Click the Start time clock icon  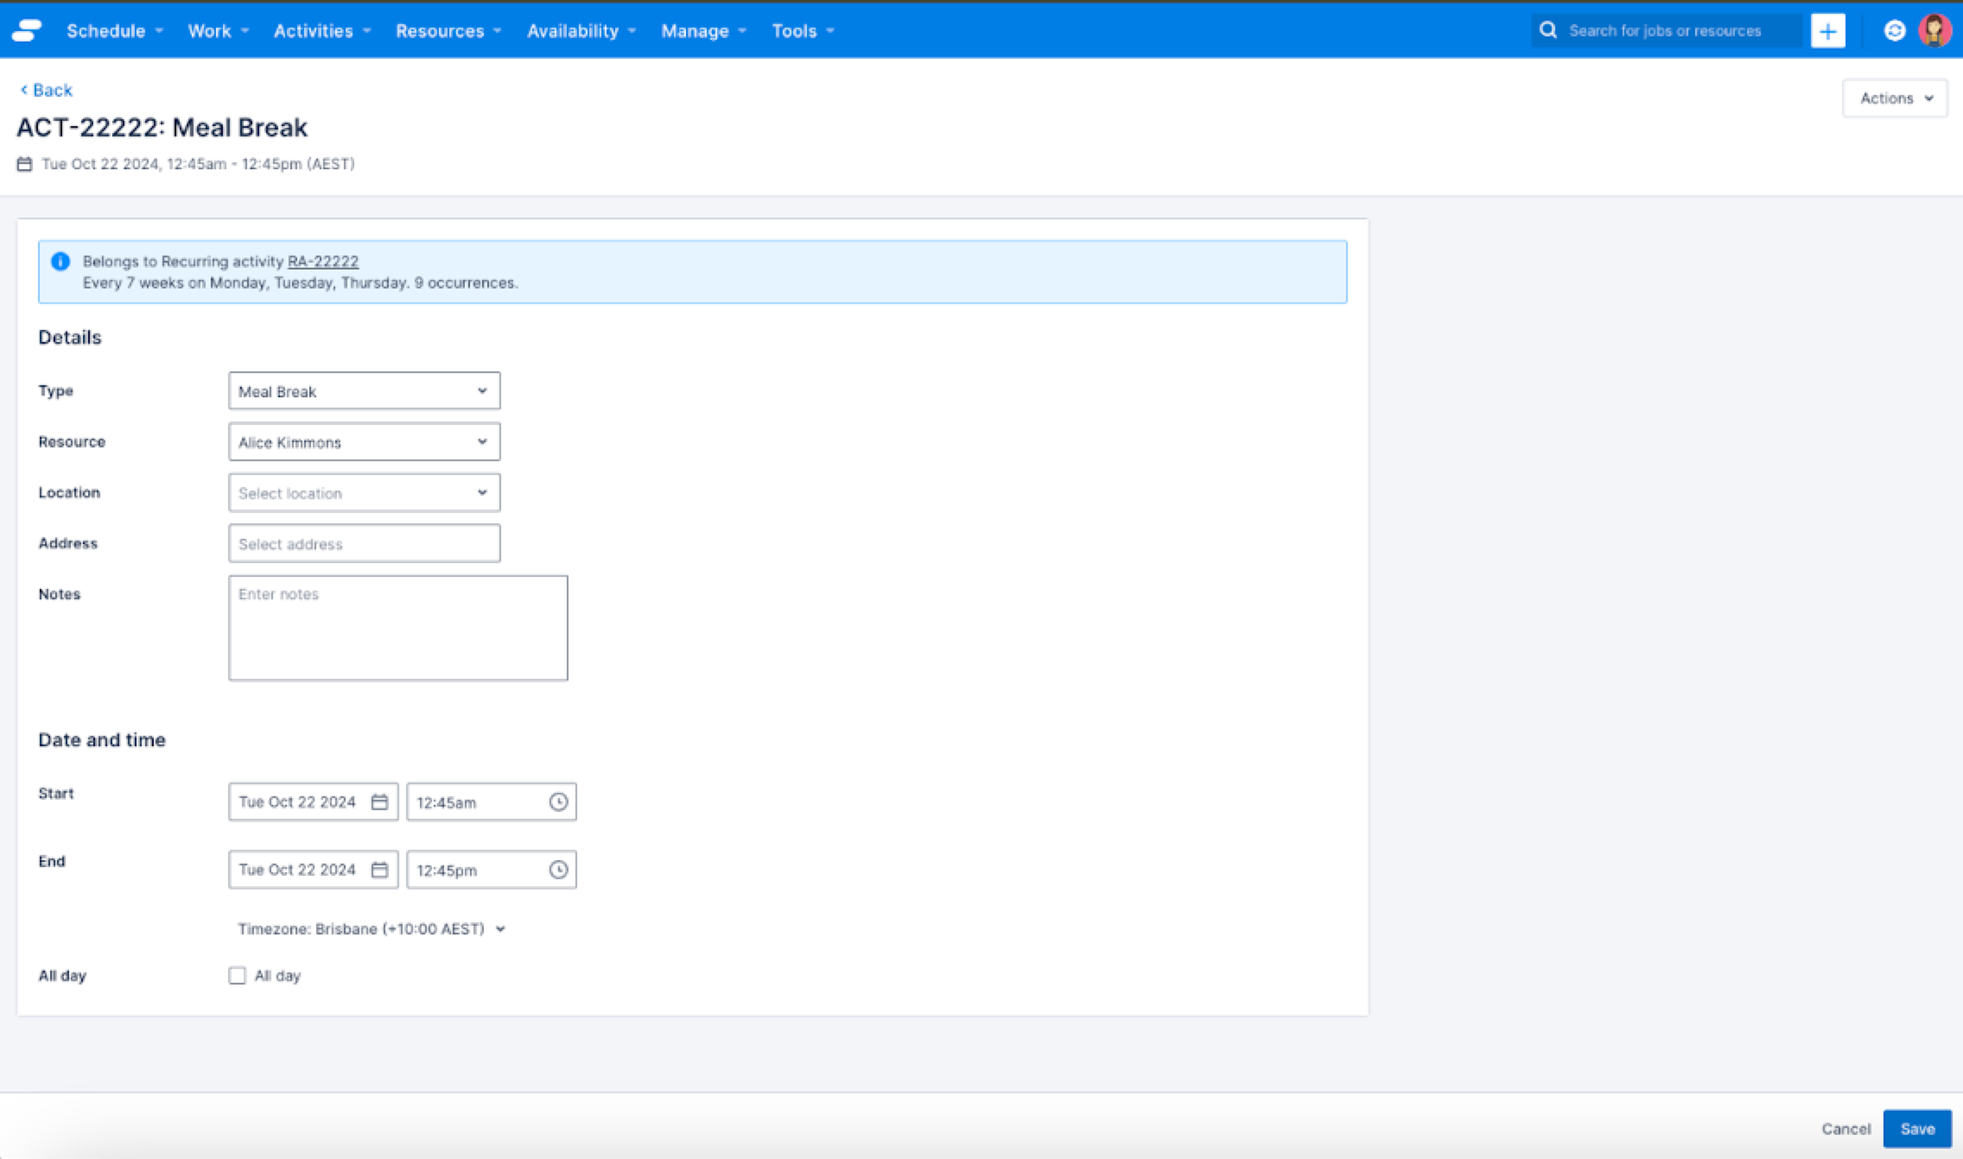558,802
